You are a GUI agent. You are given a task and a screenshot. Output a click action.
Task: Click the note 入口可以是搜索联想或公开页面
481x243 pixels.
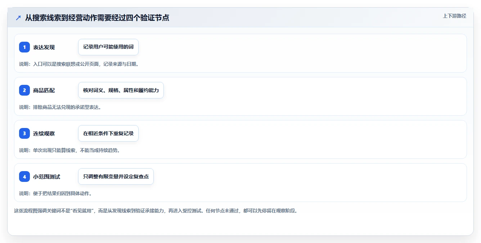coord(66,64)
